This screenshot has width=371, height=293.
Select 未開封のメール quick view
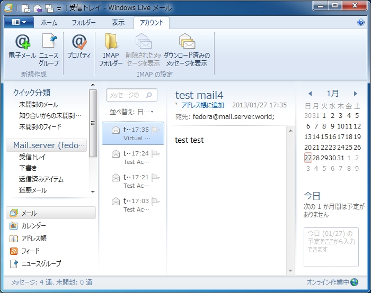coord(39,105)
